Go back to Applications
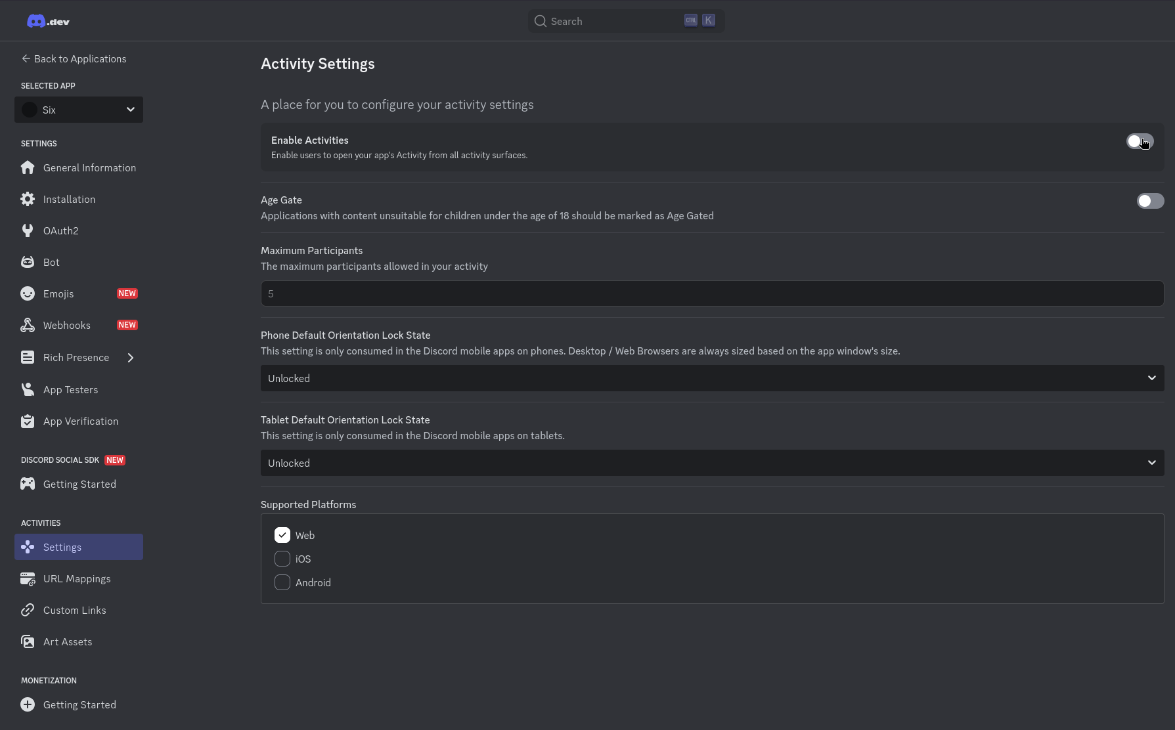 (74, 59)
